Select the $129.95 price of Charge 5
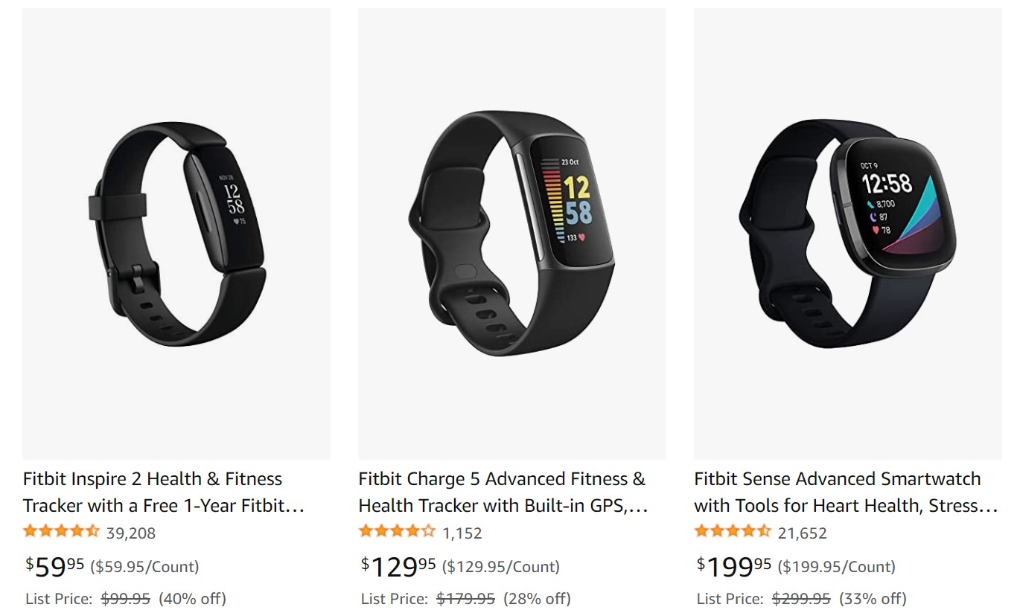Viewport: 1017px width, 613px height. click(398, 567)
